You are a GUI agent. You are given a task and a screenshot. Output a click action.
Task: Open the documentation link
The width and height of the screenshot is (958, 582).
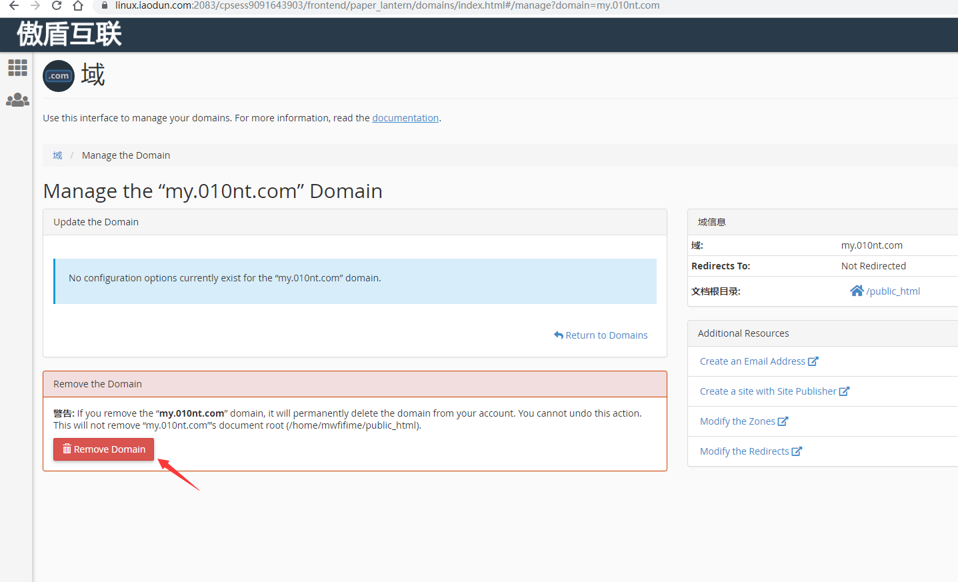(x=405, y=118)
